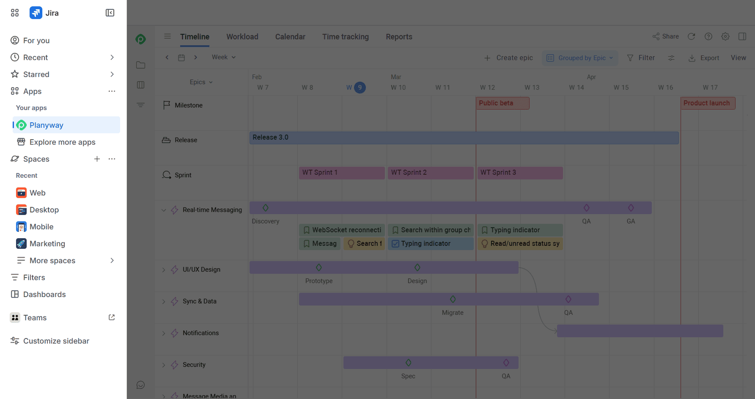Collapse the Real-time Messaging epic
Screen dimensions: 755x399
pyautogui.click(x=164, y=210)
